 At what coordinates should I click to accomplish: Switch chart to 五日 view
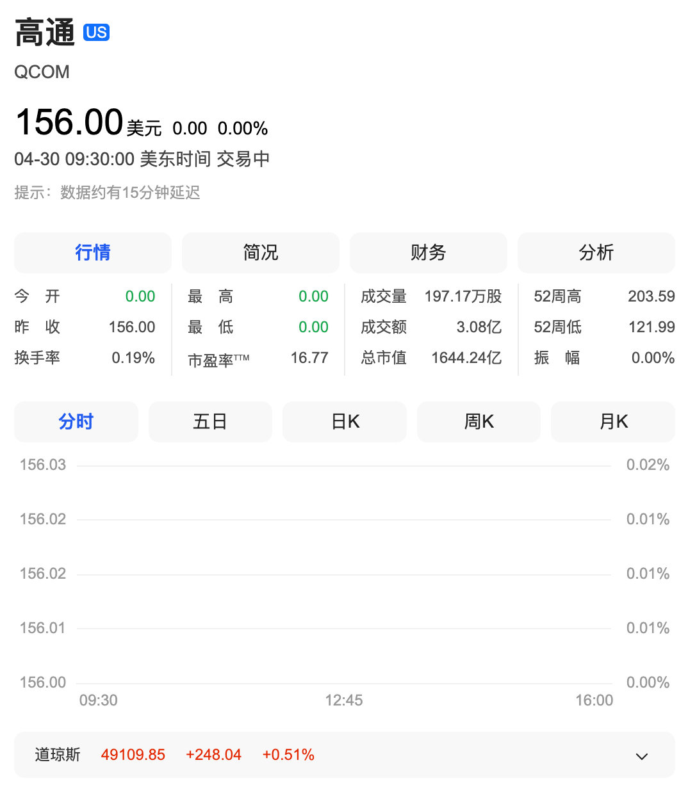point(210,422)
